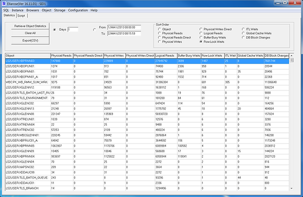Sort by Global Cache Waits option
The height and width of the screenshot is (197, 303).
coord(243,33)
